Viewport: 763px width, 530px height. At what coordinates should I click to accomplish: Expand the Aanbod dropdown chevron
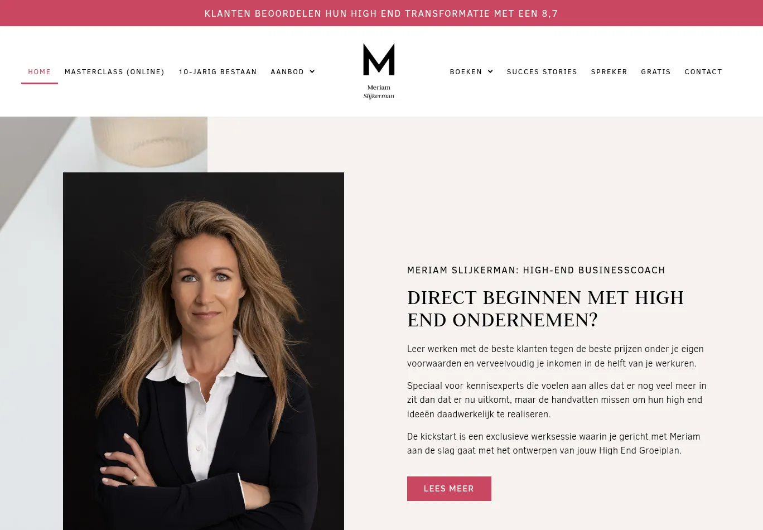[312, 71]
